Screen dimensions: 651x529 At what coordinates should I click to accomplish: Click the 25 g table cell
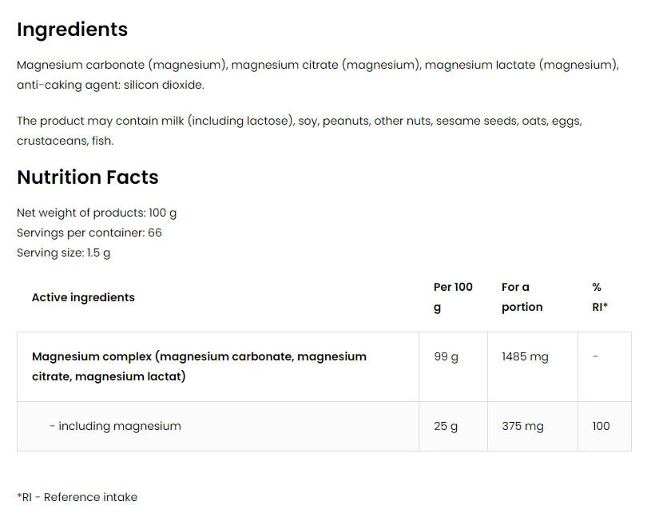coord(446,426)
